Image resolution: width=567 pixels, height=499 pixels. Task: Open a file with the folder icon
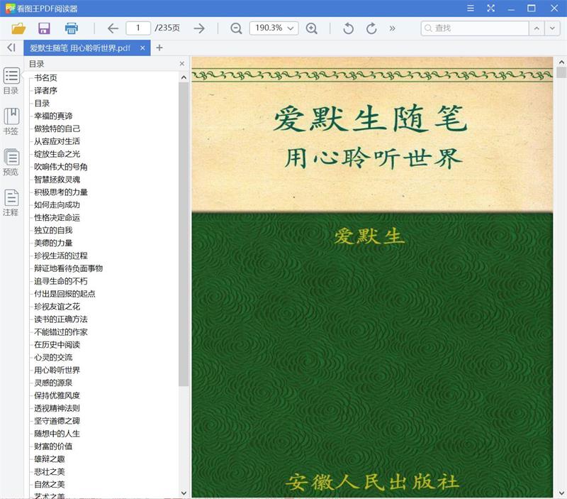19,28
